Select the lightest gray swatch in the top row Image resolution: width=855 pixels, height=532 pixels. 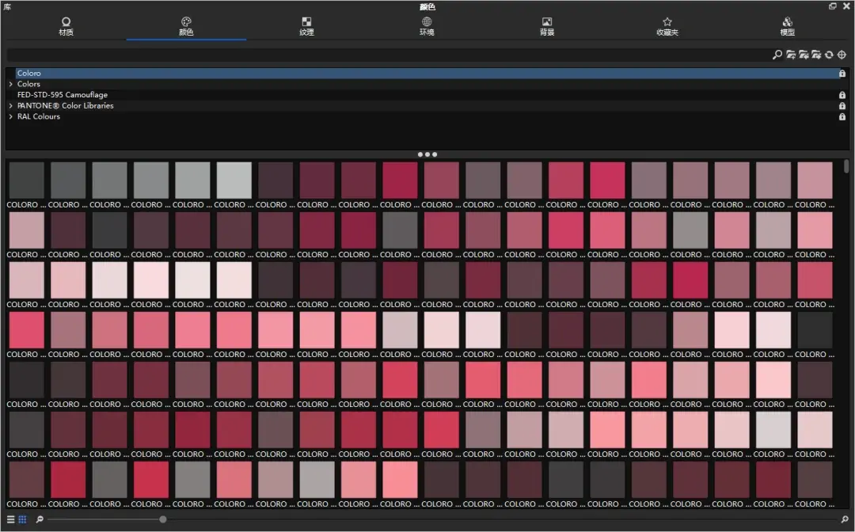pyautogui.click(x=234, y=180)
